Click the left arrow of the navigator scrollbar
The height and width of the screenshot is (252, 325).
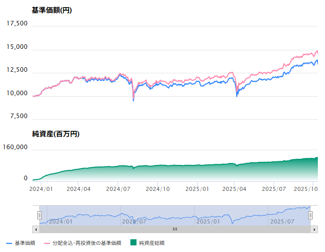(36, 229)
